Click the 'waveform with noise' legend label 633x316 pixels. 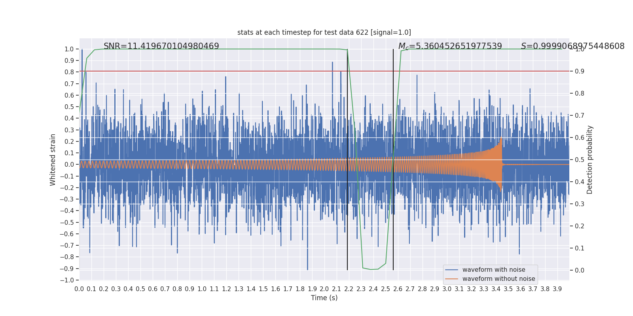pos(494,270)
